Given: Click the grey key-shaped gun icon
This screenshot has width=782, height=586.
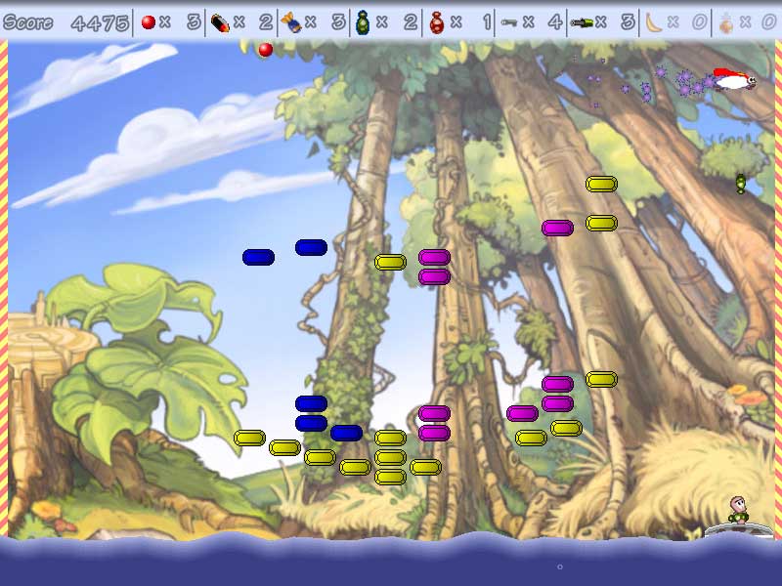Looking at the screenshot, I should coord(508,21).
